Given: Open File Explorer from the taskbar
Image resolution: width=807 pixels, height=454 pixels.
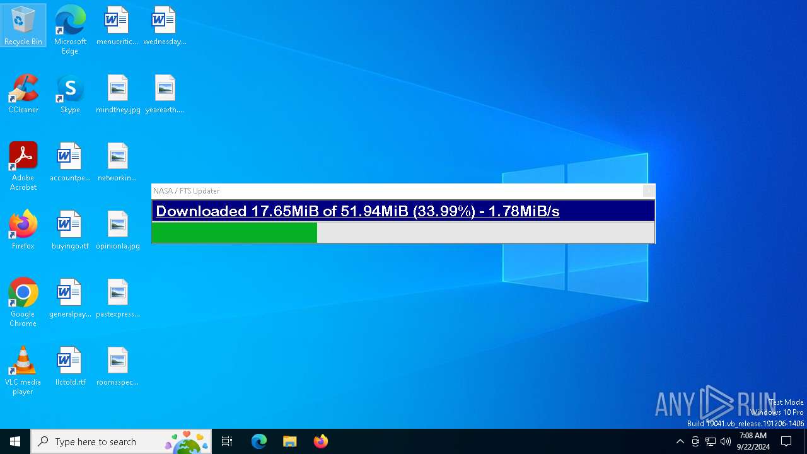Looking at the screenshot, I should pyautogui.click(x=290, y=441).
